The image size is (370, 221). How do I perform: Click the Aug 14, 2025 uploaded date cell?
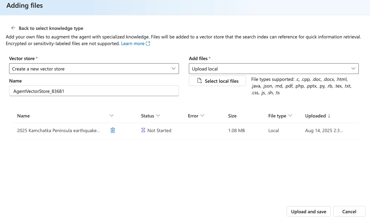point(324,131)
